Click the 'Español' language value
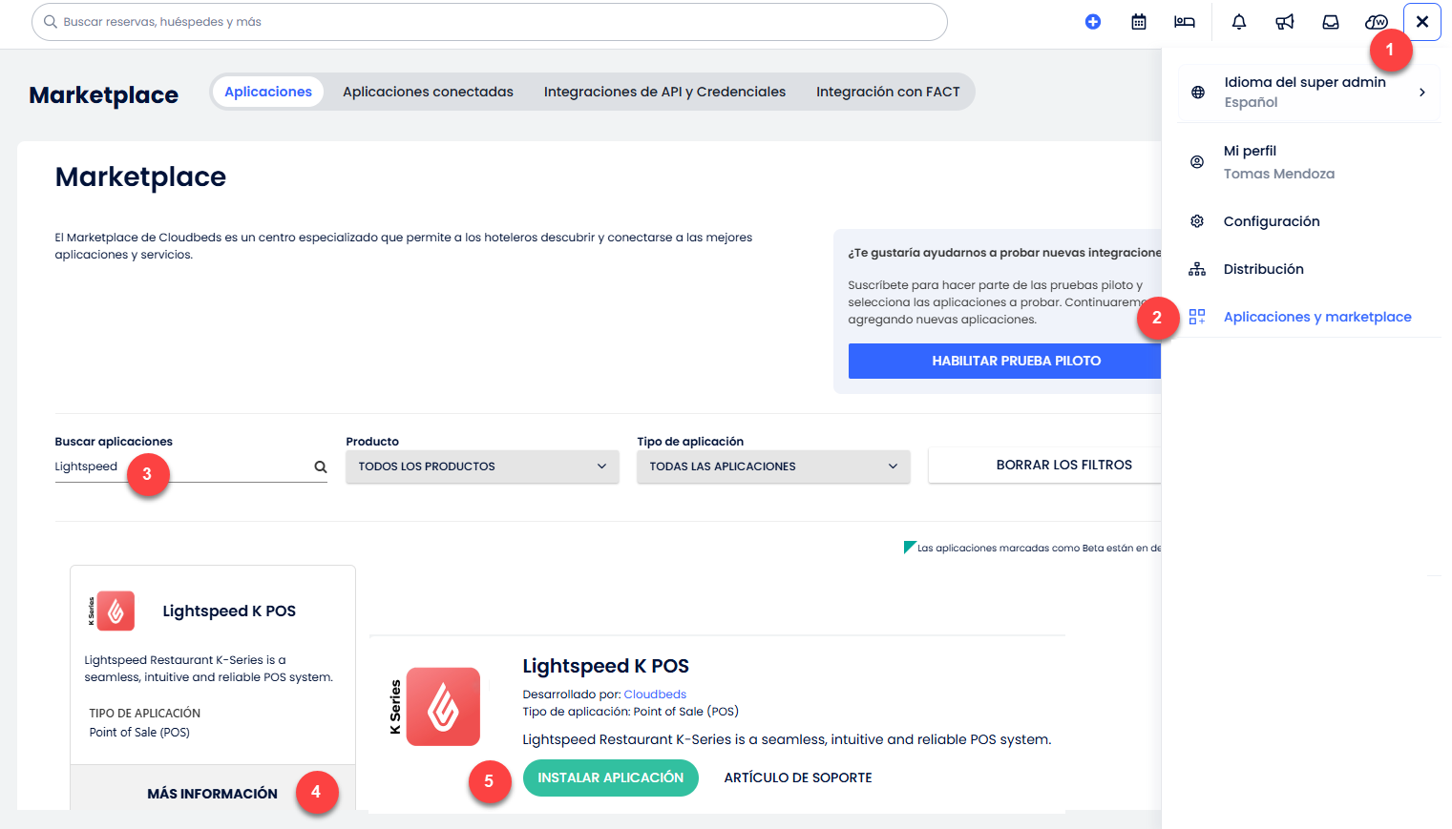Viewport: 1452px width, 829px height. [x=1251, y=102]
